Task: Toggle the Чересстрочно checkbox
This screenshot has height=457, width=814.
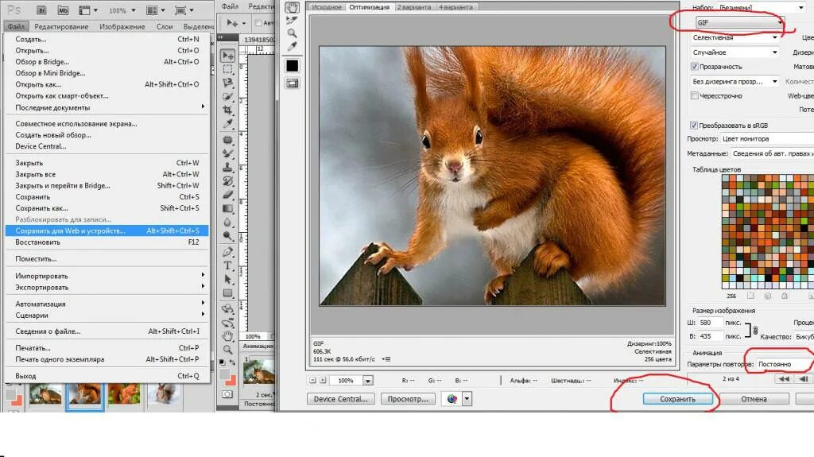Action: (694, 95)
